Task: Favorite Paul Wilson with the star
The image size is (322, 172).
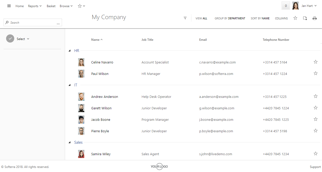Action: [x=316, y=73]
